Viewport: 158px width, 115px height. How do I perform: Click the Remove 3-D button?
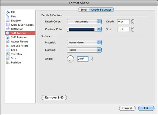click(x=54, y=98)
